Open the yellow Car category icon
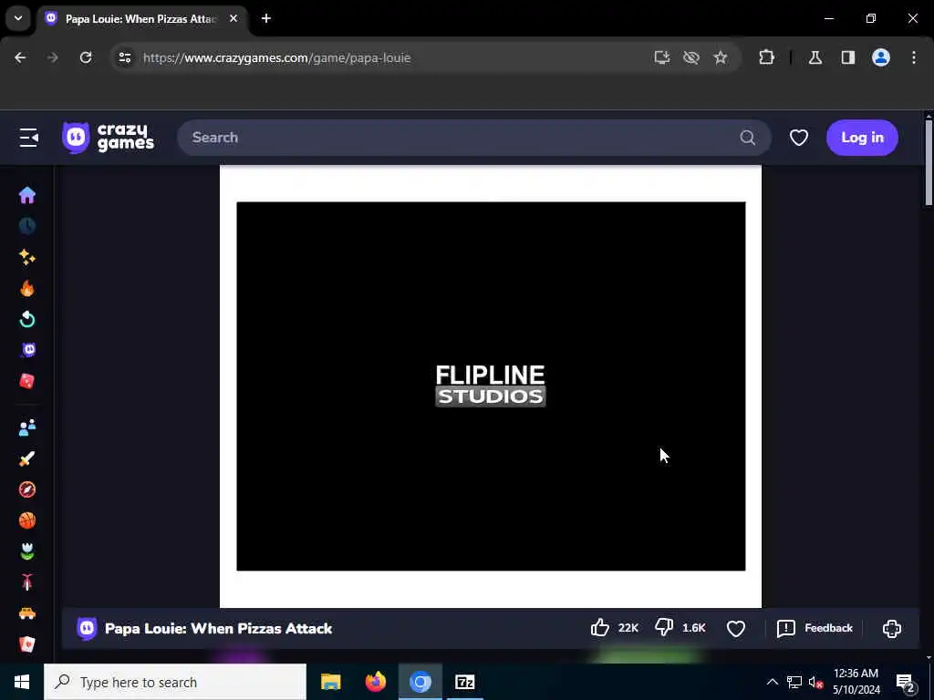The height and width of the screenshot is (700, 934). click(27, 613)
